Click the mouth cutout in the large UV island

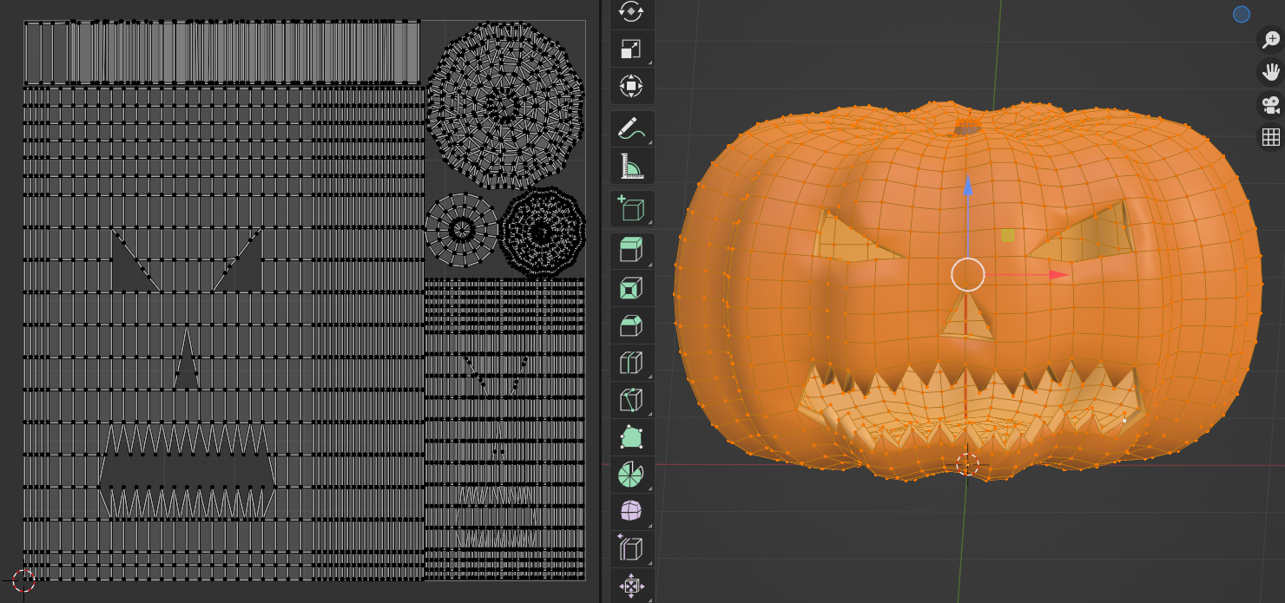(188, 472)
